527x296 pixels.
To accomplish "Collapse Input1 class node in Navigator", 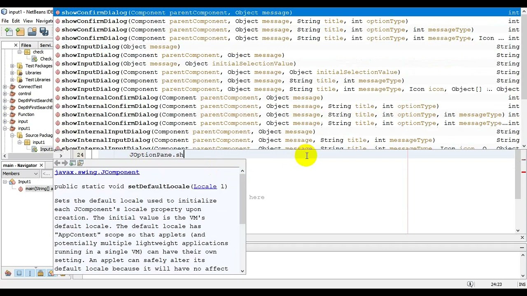I will [x=5, y=182].
